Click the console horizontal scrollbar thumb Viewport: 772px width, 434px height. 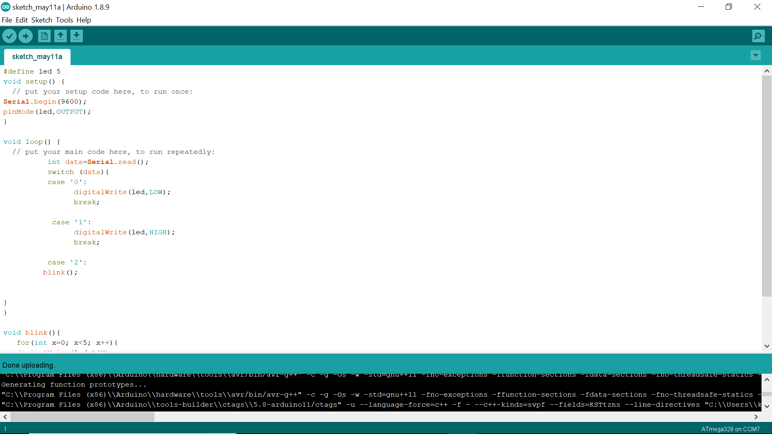[82, 417]
